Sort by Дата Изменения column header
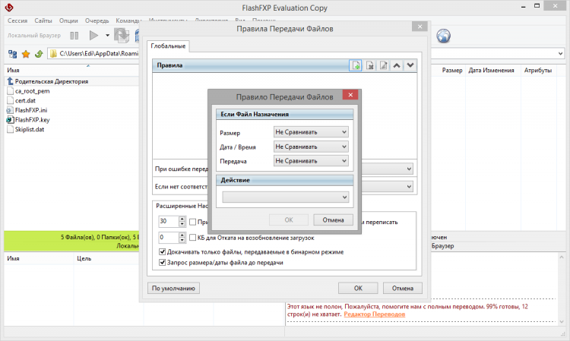 [x=491, y=70]
